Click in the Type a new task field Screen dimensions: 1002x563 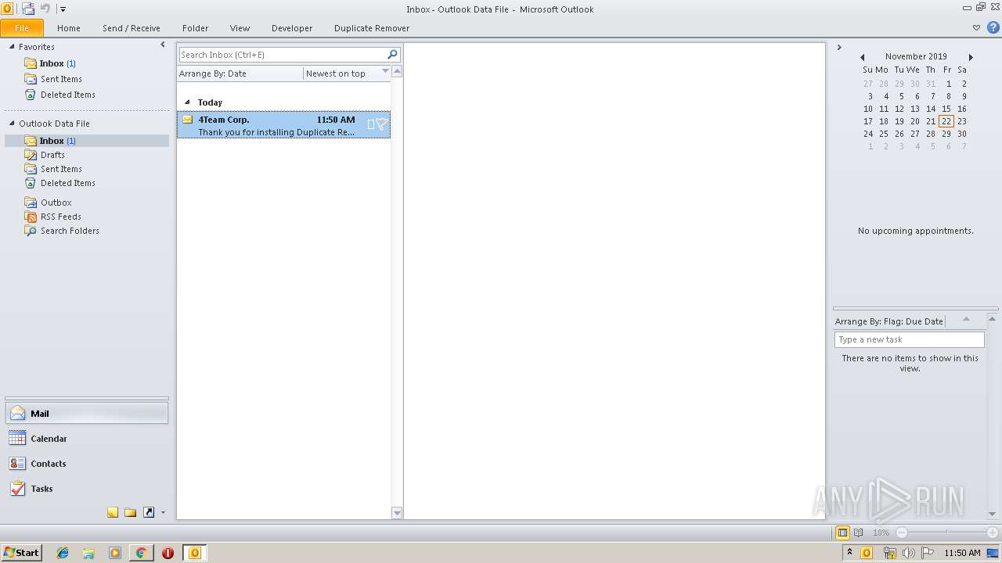coord(910,339)
